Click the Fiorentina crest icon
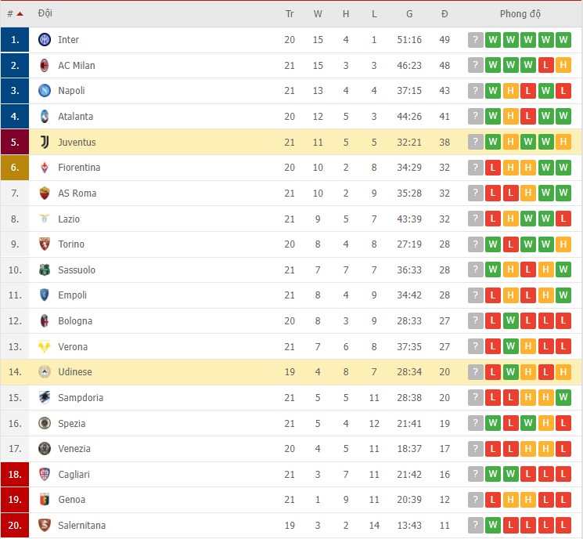 pos(45,168)
